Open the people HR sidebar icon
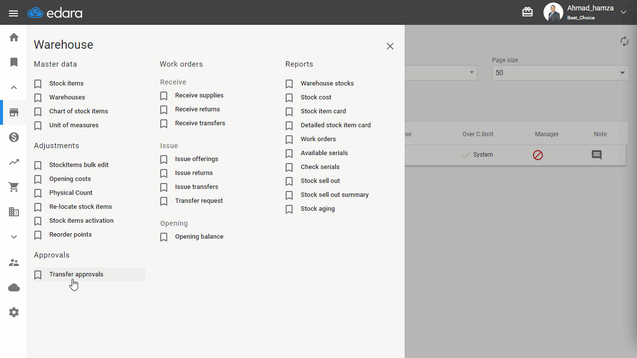Viewport: 637px width, 358px height. pyautogui.click(x=14, y=263)
